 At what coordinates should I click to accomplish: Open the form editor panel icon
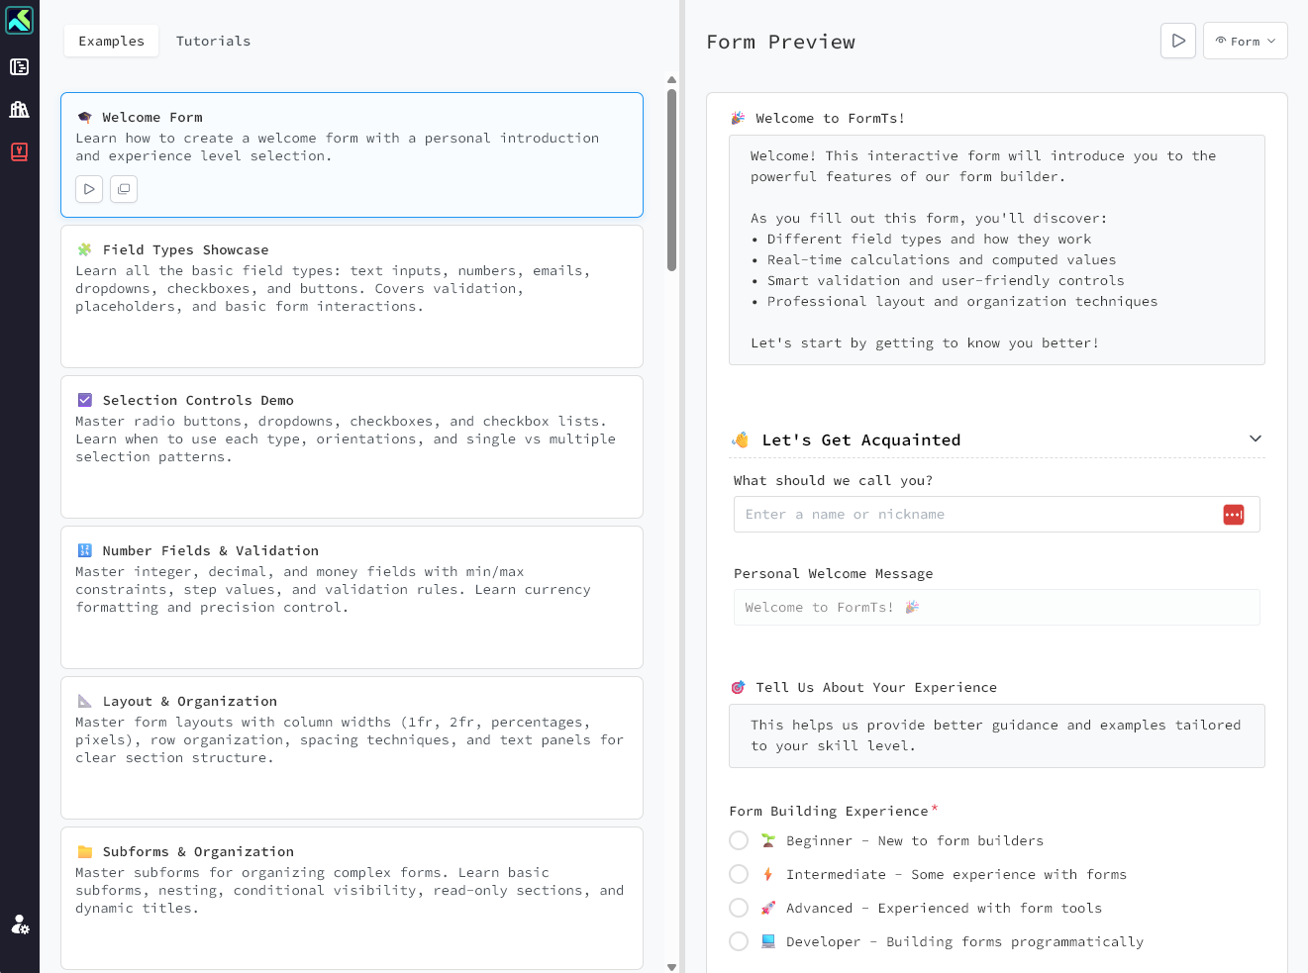pos(20,67)
